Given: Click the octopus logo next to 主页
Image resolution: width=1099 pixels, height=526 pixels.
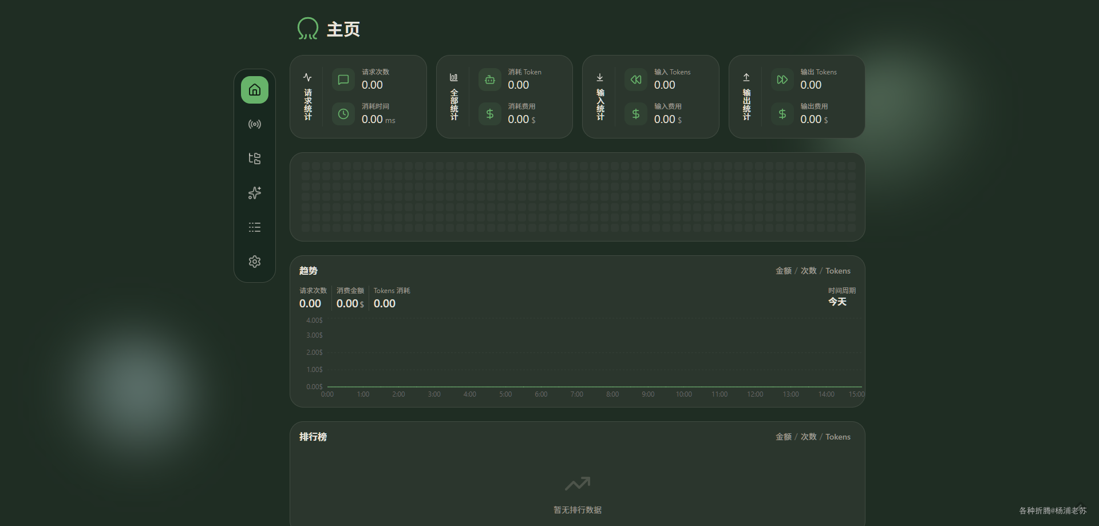Looking at the screenshot, I should (x=308, y=29).
